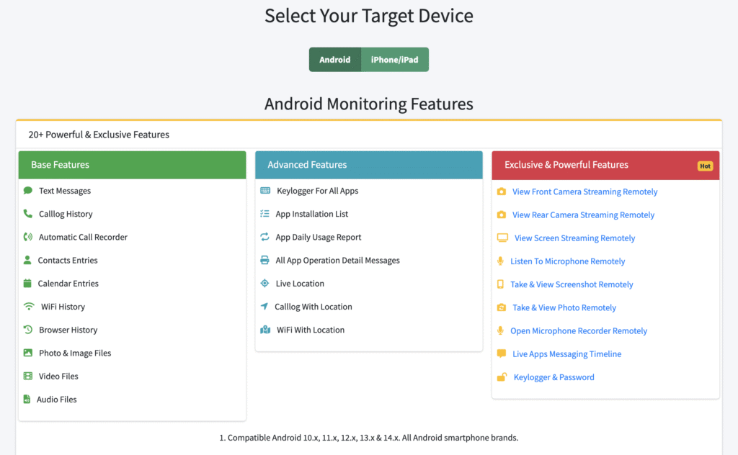
Task: Click the Keylogger For All Apps keyboard icon
Action: (265, 190)
